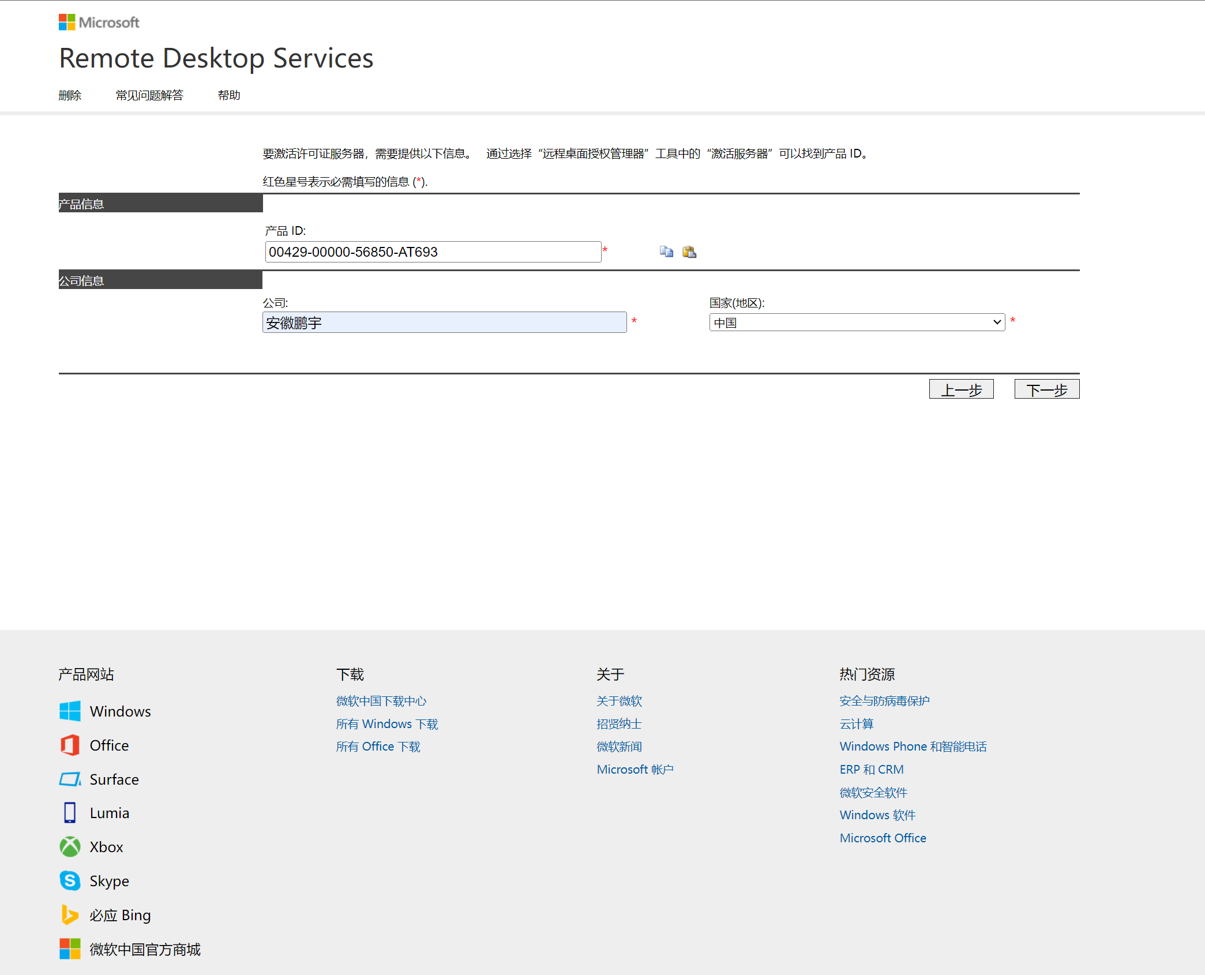Screen dimensions: 1205x975
Task: Focus the 公司 input field
Action: (x=444, y=322)
